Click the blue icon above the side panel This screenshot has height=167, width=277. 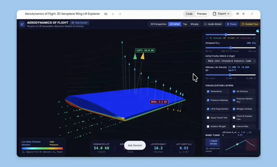[x=258, y=31]
